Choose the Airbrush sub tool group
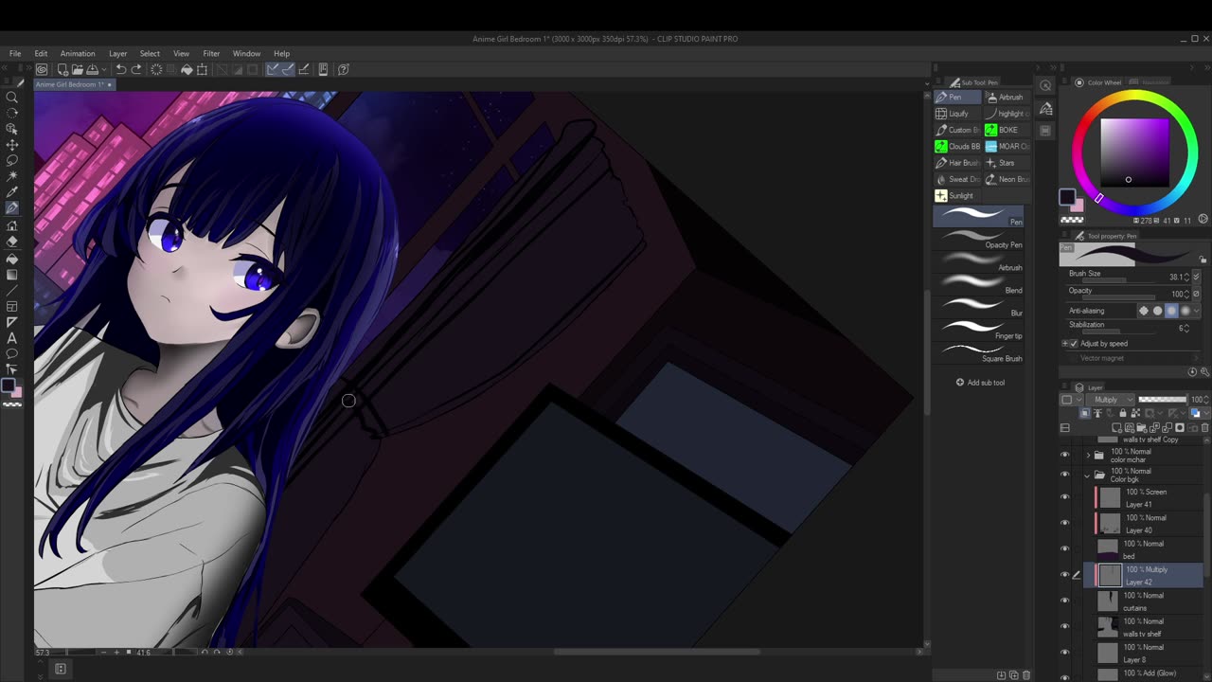 click(x=1005, y=97)
